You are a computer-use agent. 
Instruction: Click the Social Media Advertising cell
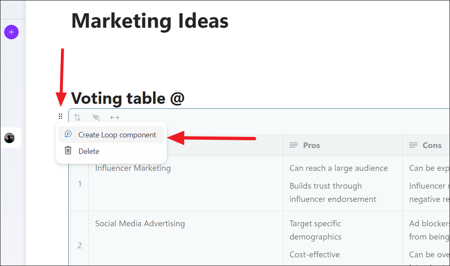coord(140,224)
